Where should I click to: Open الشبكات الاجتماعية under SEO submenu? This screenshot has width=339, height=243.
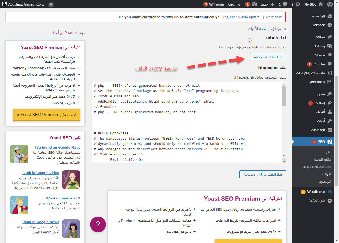[317, 167]
